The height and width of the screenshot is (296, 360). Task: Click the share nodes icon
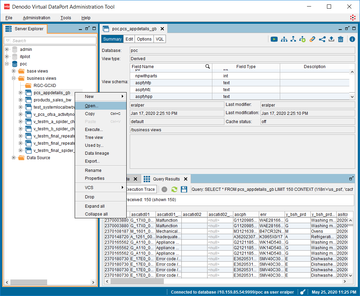tap(322, 39)
